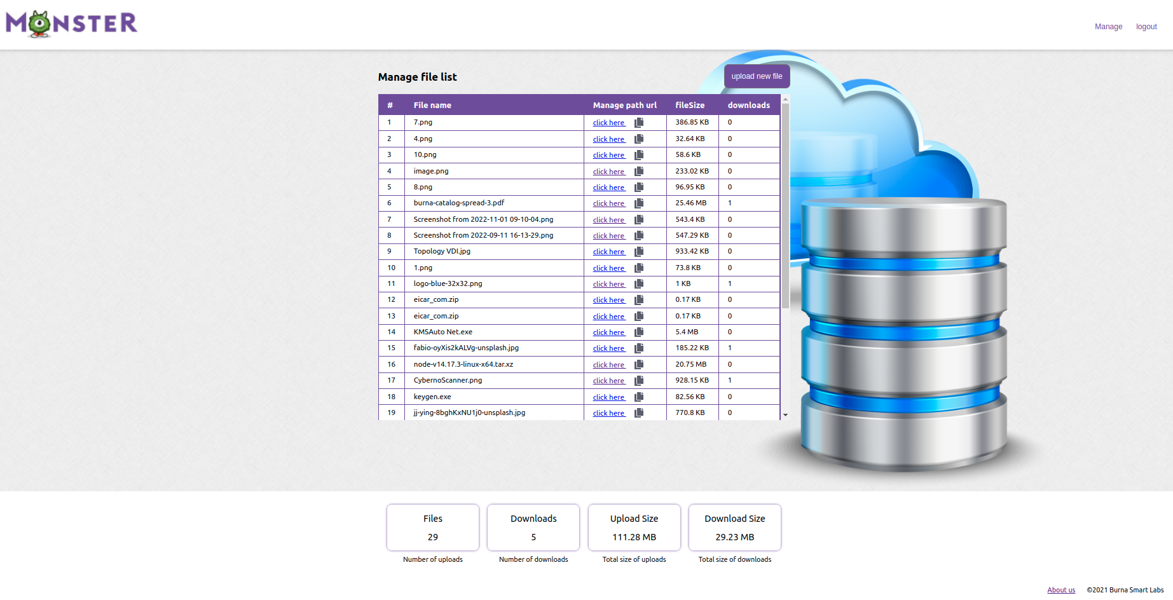Viewport: 1173px width, 600px height.
Task: Open 'click here' link for KMSAuto Net.exe
Action: click(609, 332)
